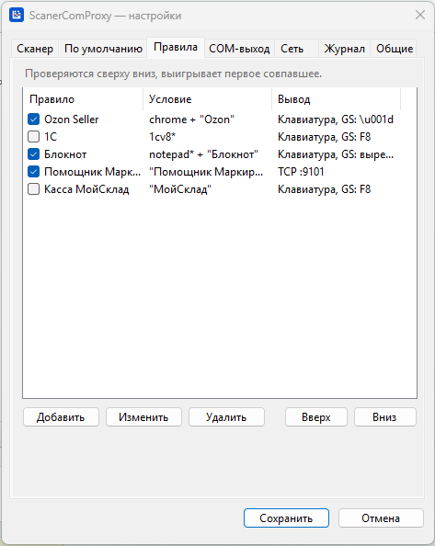Sort by the Условие column header
Screen dimensions: 435x546
coord(207,99)
